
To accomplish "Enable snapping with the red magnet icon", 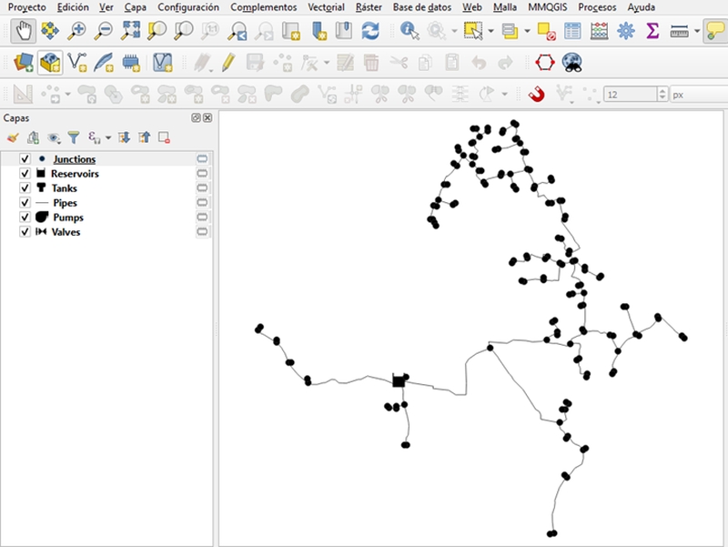I will point(536,95).
